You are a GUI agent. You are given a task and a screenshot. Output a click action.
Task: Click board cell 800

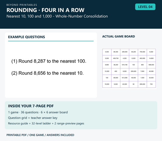coord(142,65)
